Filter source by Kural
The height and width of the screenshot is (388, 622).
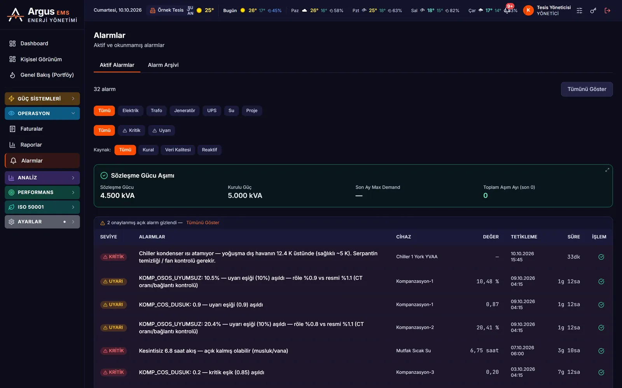pyautogui.click(x=148, y=150)
